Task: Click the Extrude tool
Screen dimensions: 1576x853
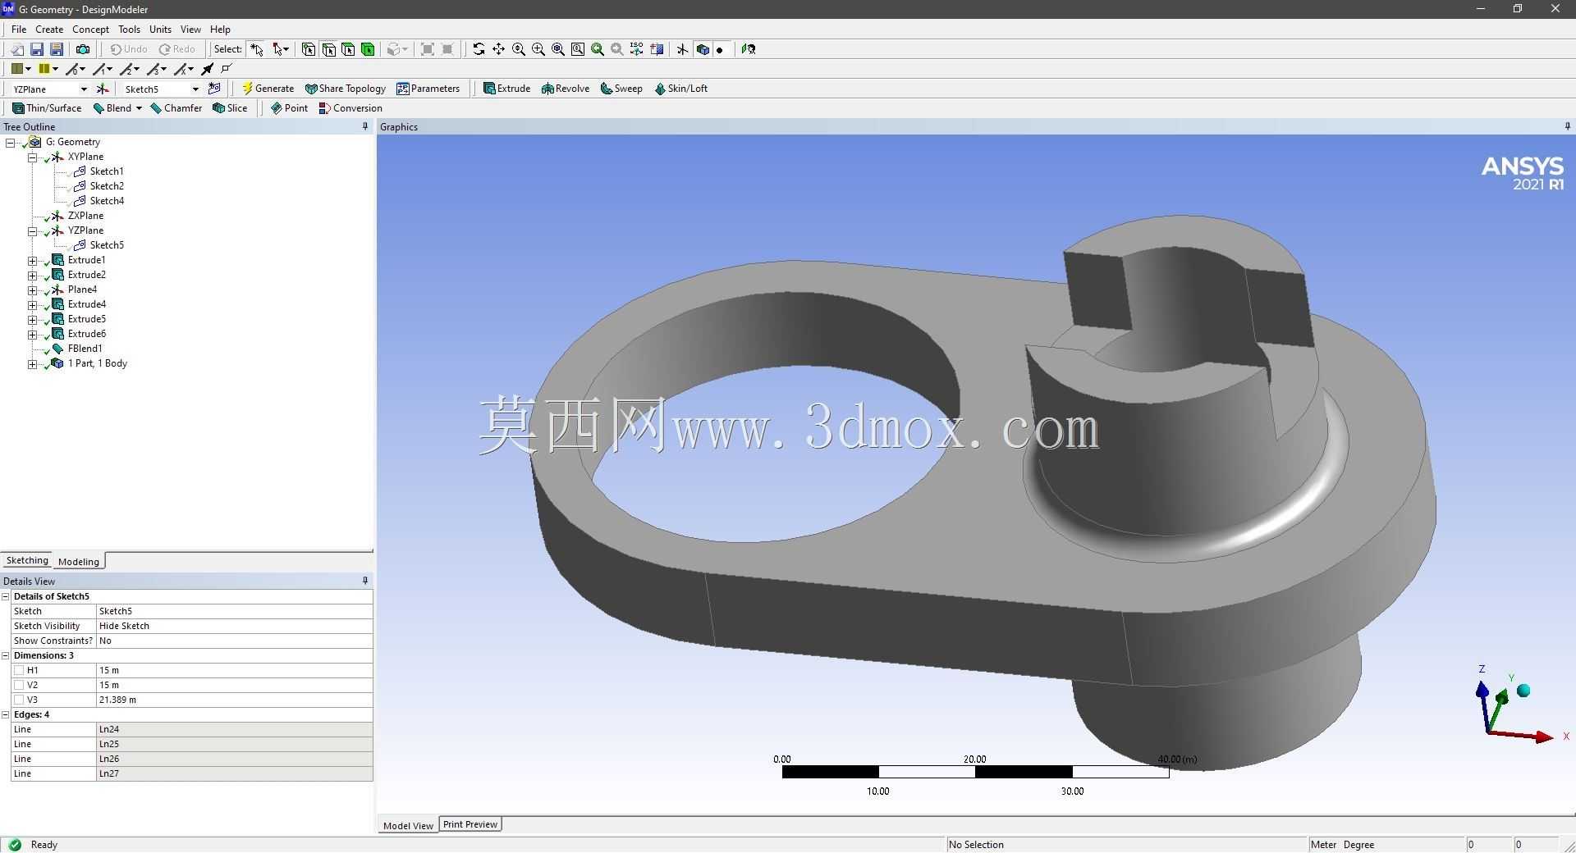Action: point(506,89)
